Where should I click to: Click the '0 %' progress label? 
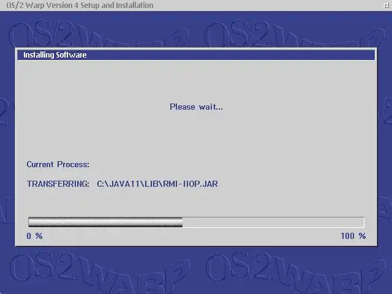click(x=34, y=236)
